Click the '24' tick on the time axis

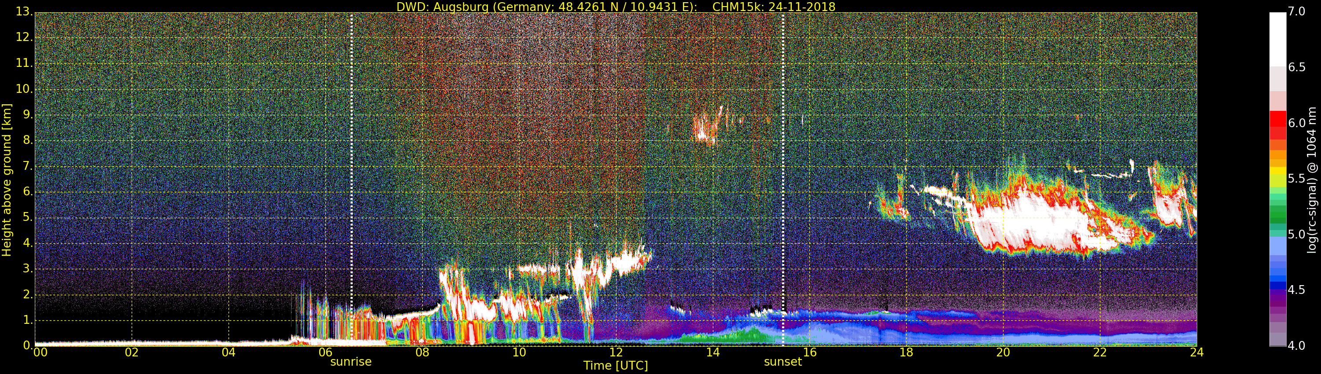pyautogui.click(x=1197, y=352)
